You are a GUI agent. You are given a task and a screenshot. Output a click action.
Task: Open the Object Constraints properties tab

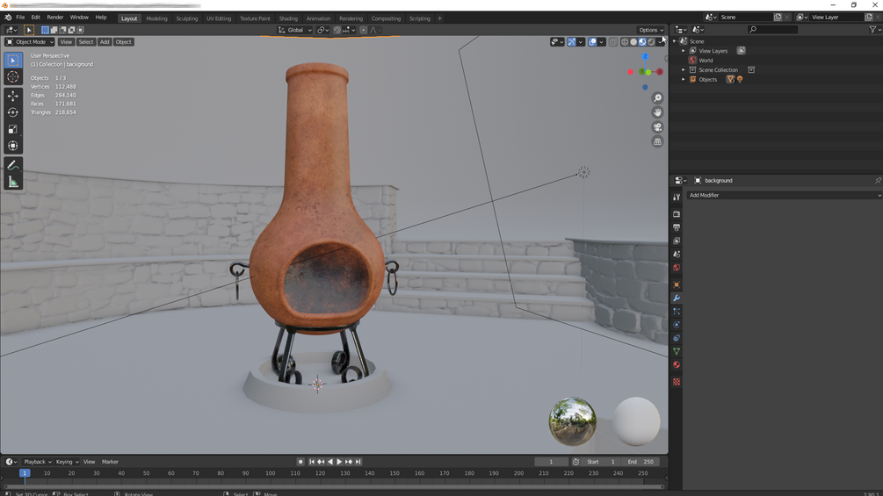click(x=677, y=338)
